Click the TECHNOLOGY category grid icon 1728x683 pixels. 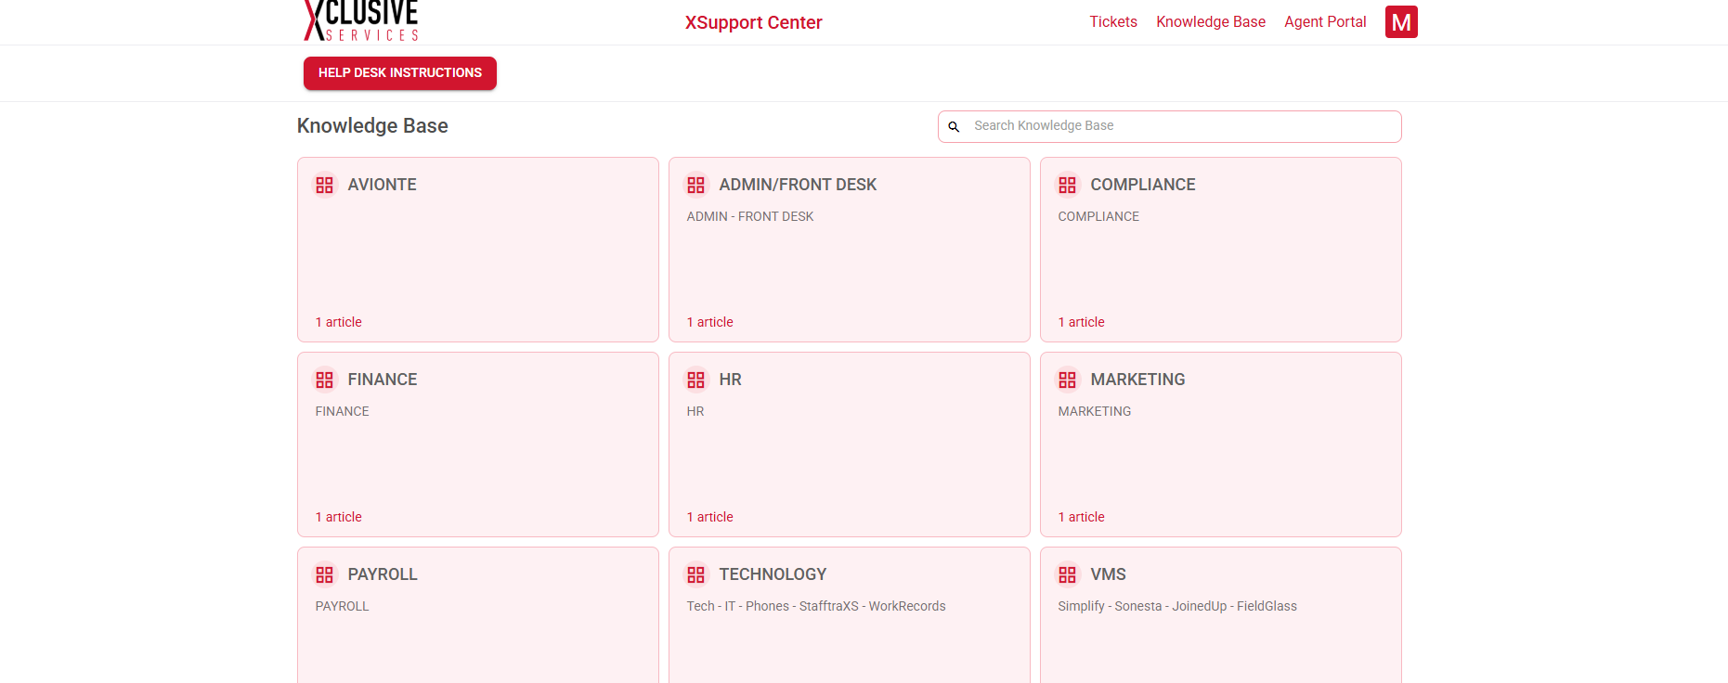pos(695,575)
